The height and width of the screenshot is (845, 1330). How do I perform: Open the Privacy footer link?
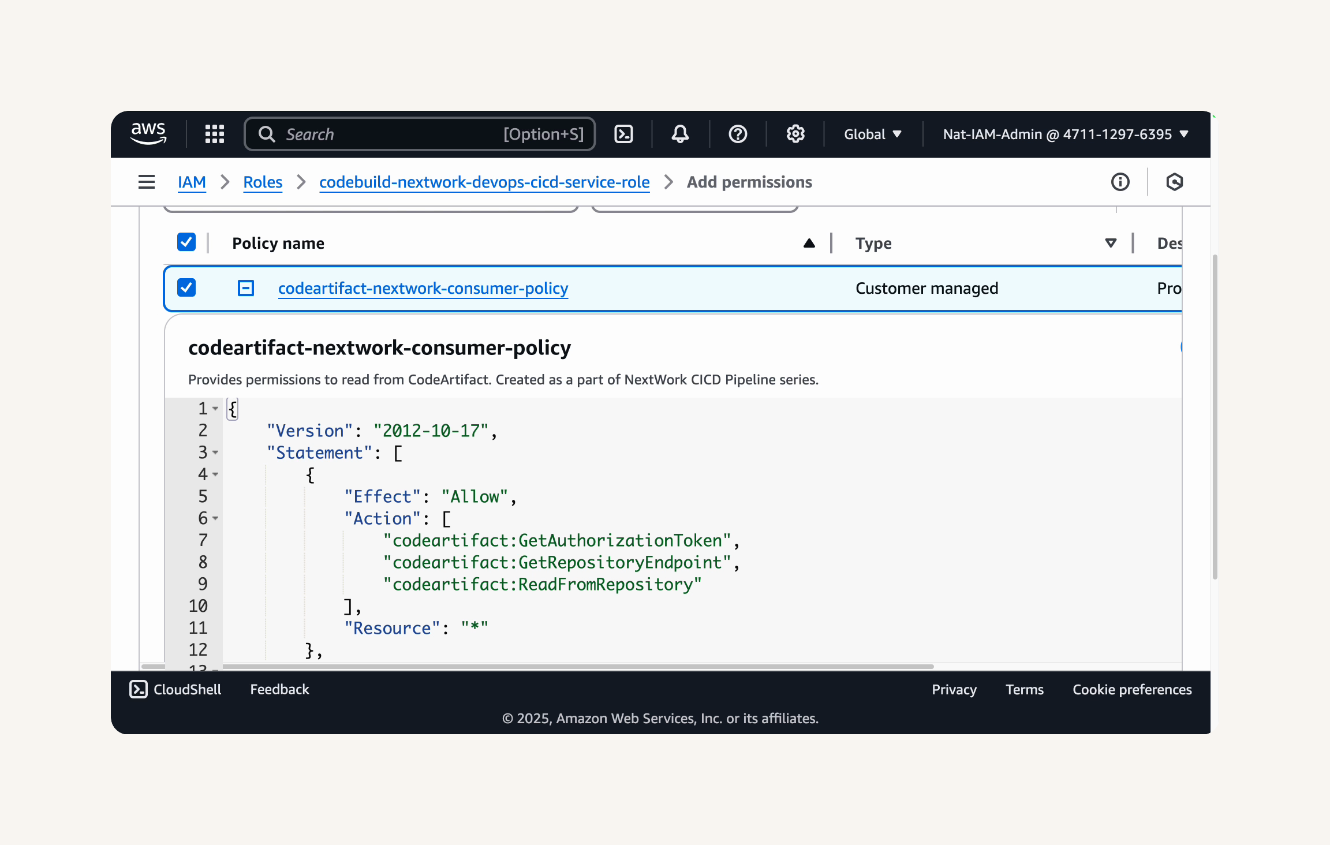[954, 689]
